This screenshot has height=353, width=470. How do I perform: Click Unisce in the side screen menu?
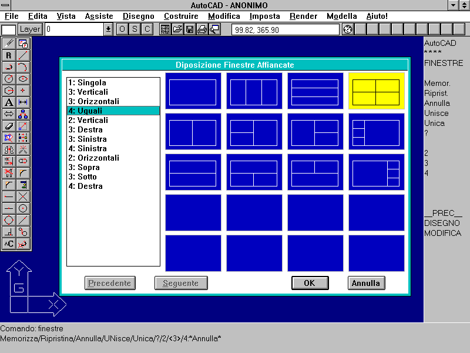pyautogui.click(x=437, y=113)
